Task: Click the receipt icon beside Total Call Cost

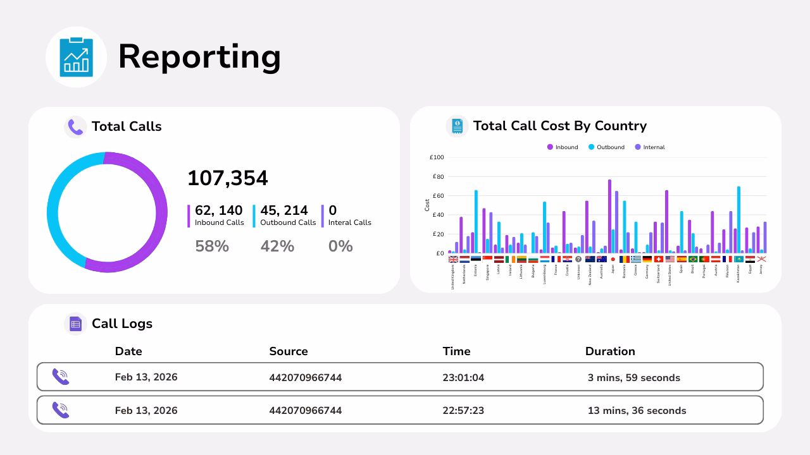Action: coord(456,126)
